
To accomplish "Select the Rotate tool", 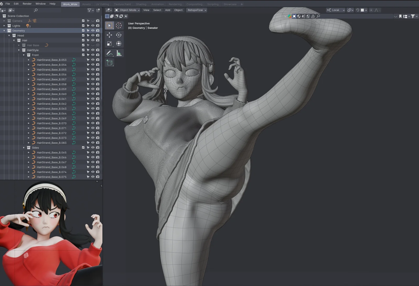I will [119, 35].
